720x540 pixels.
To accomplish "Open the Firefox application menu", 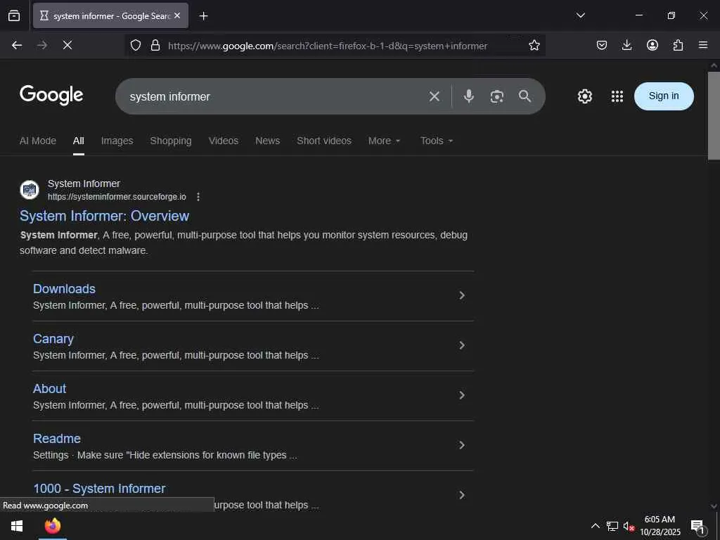I will tap(703, 45).
